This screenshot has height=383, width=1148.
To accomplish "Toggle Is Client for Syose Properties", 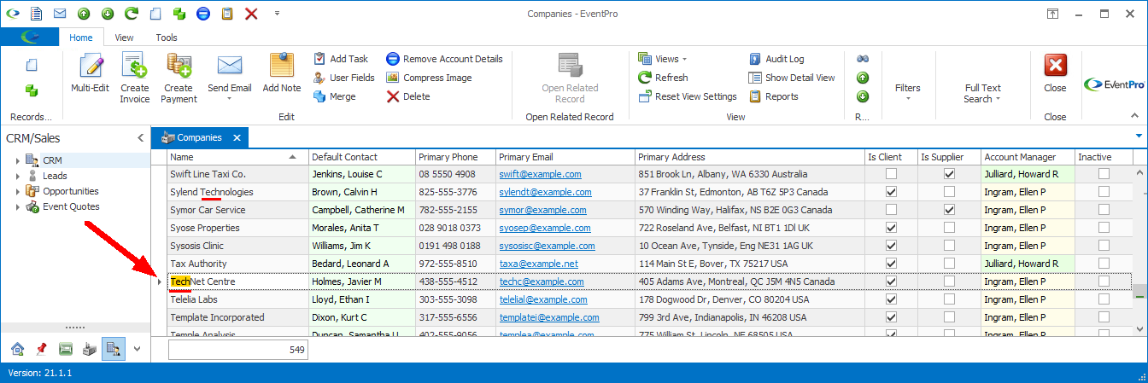I will (891, 228).
